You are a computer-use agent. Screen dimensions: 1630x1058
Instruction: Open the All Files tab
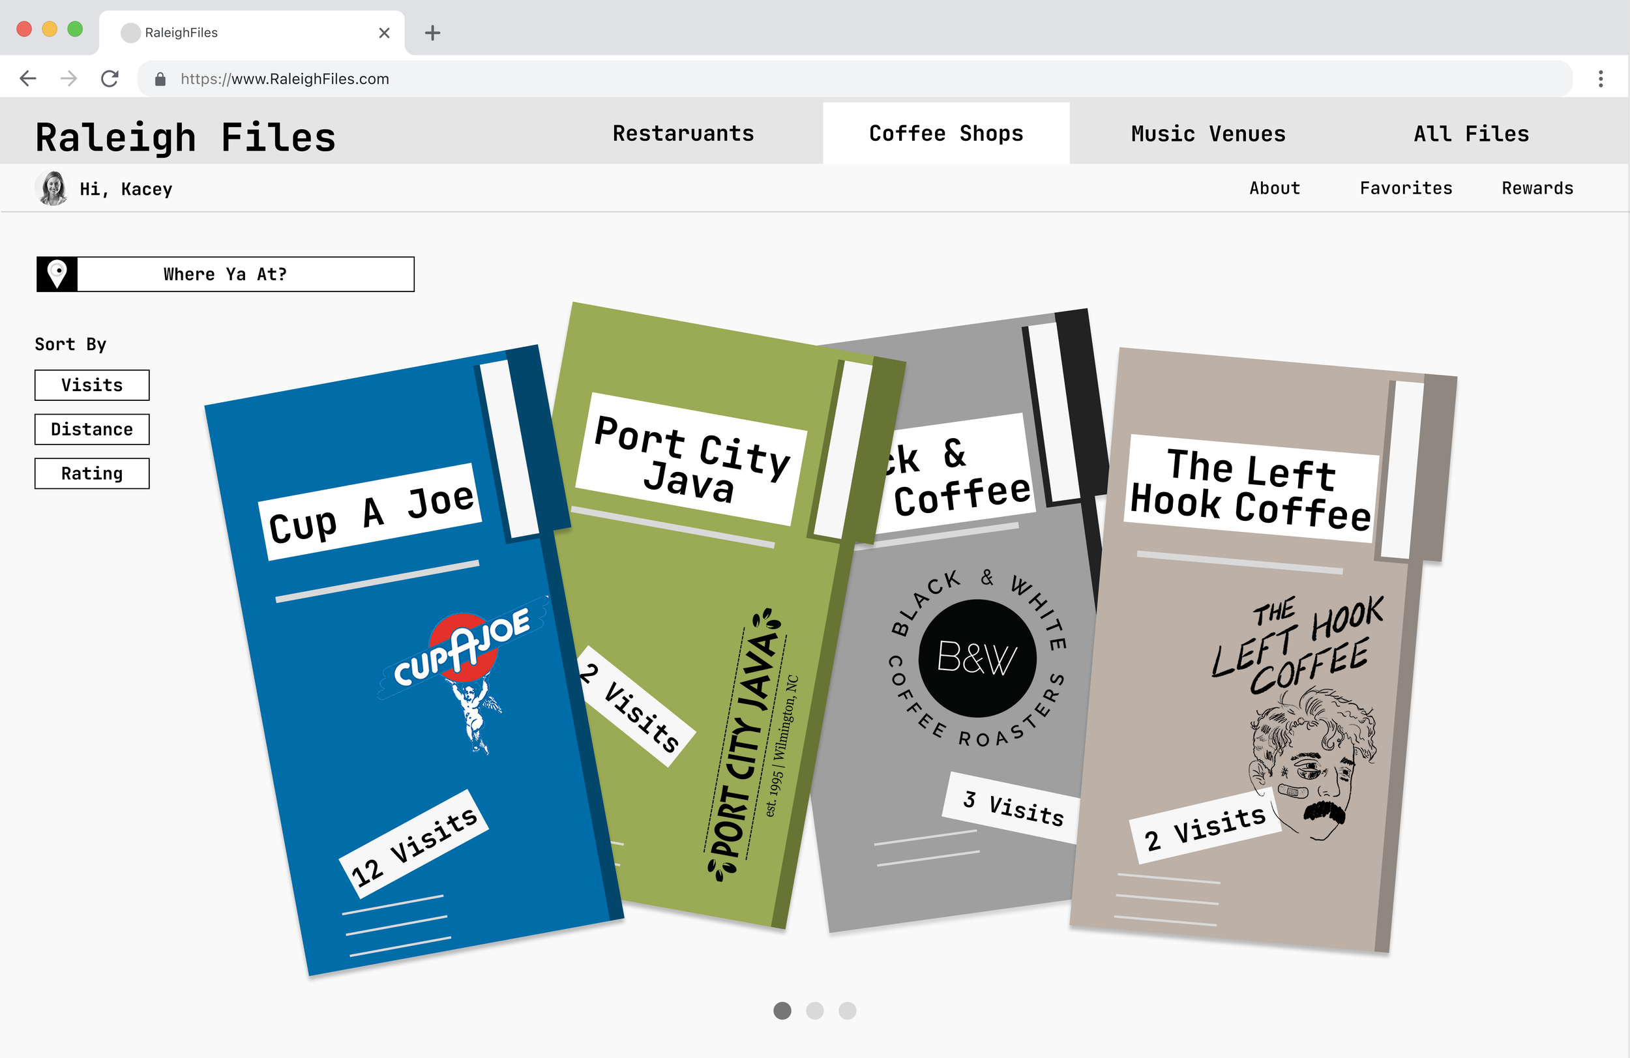1470,134
